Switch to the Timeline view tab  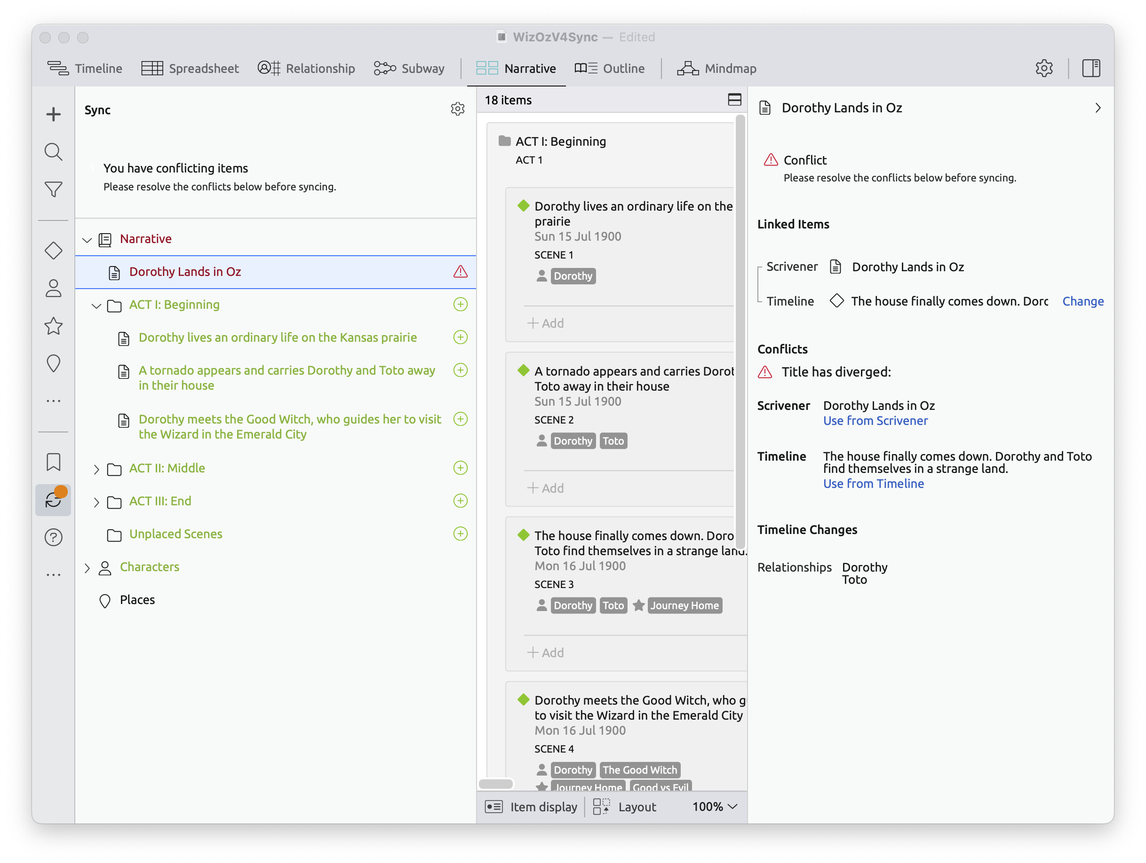tap(85, 68)
